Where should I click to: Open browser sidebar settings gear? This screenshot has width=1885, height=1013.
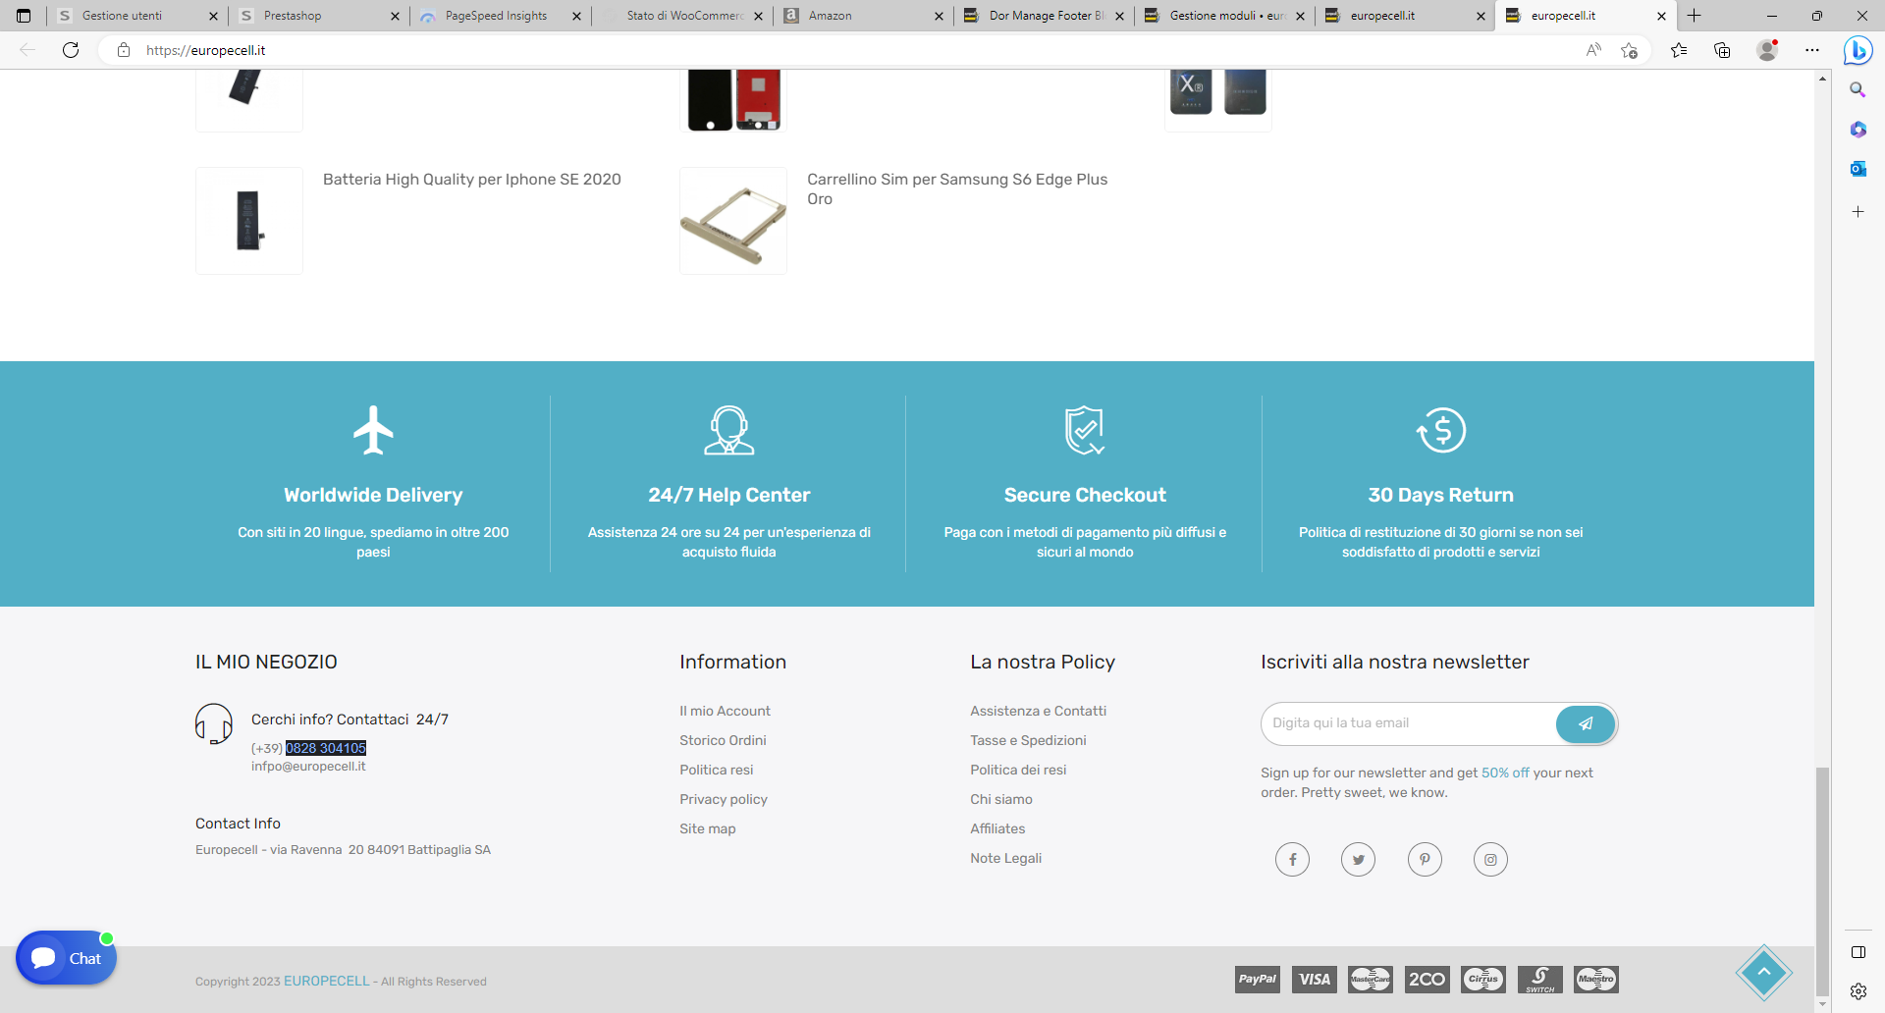[x=1858, y=991]
